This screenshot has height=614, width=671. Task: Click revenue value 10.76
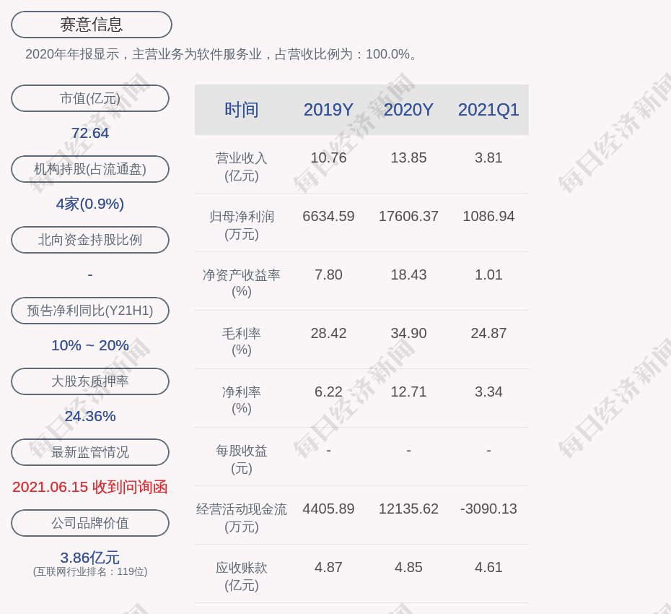click(x=328, y=157)
